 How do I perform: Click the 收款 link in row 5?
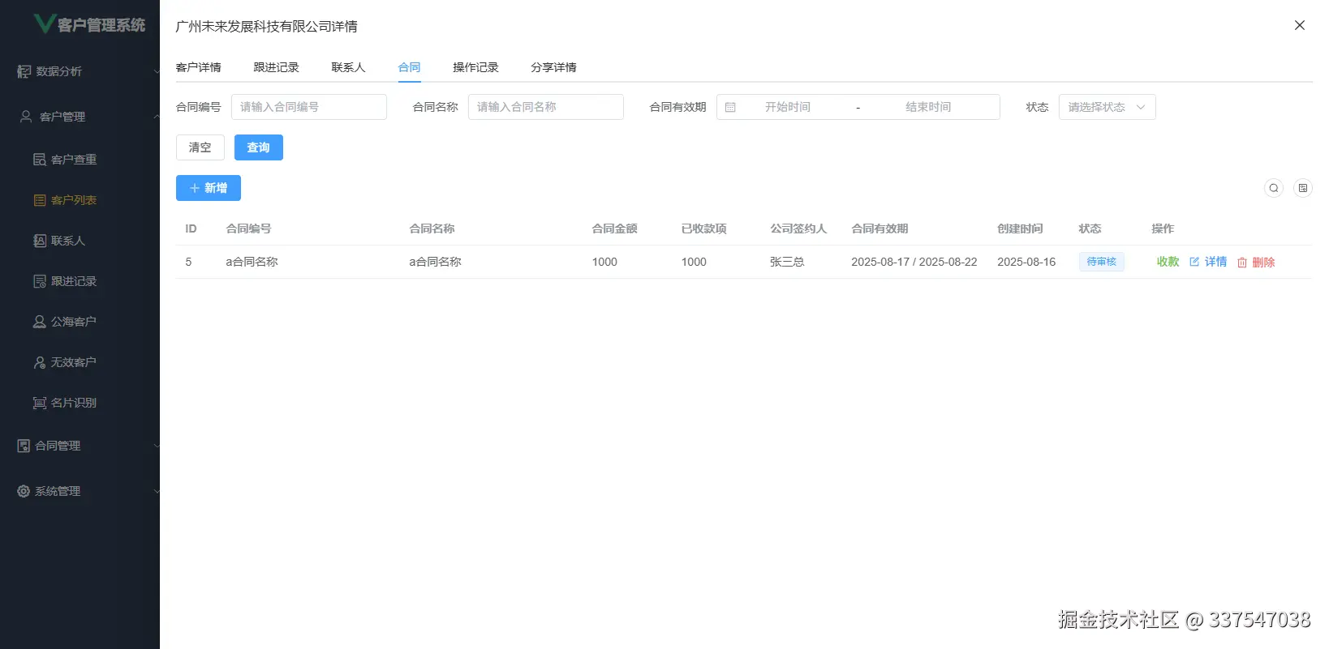pos(1168,262)
